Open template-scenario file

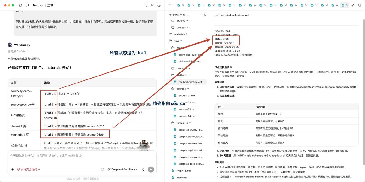tap(189, 157)
